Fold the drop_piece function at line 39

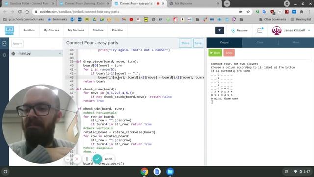click(75, 62)
